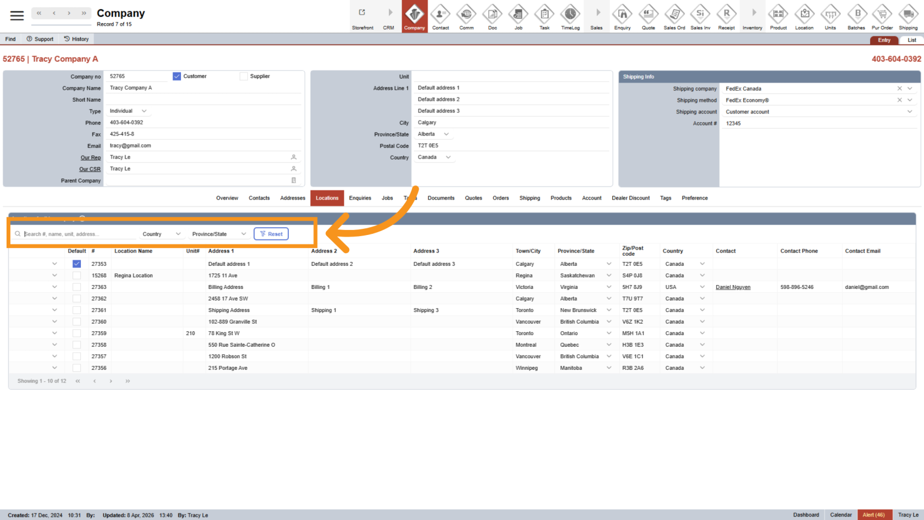Open the Type Individual dropdown
The height and width of the screenshot is (520, 924).
click(x=128, y=111)
